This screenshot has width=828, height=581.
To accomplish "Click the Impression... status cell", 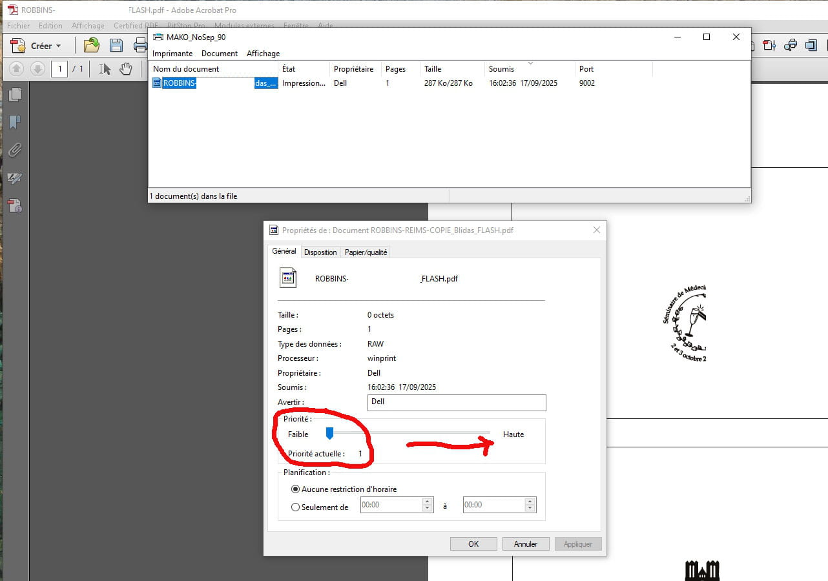I will (x=304, y=83).
